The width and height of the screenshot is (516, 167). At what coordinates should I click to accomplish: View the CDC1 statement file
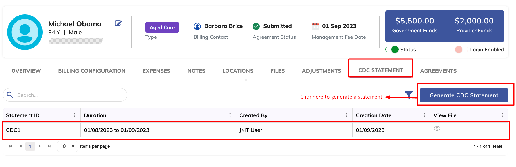pos(437,129)
